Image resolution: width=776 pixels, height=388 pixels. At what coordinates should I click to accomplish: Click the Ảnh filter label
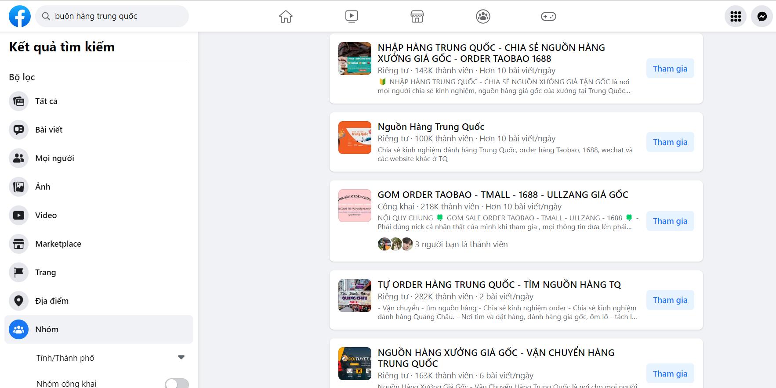point(43,187)
